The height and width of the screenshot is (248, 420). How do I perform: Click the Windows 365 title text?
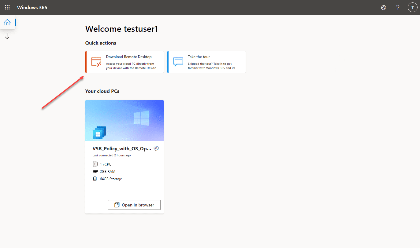pos(32,7)
